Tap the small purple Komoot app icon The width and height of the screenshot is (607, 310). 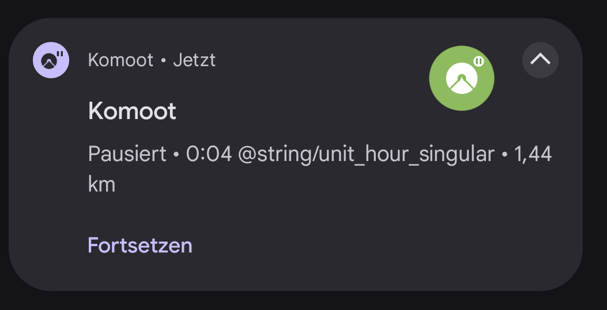pos(51,60)
